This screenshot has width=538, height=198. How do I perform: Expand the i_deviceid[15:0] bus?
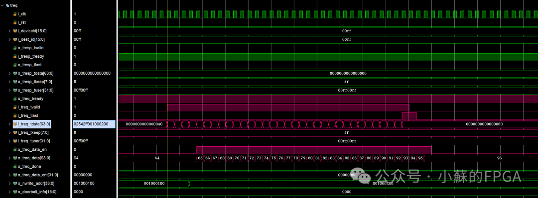click(x=9, y=31)
